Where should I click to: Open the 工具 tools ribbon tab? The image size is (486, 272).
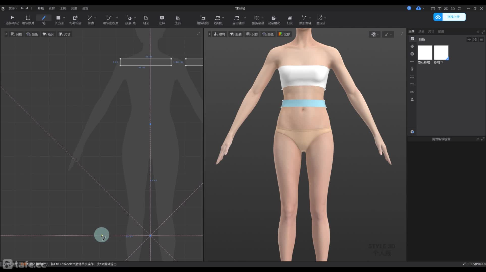click(x=63, y=8)
